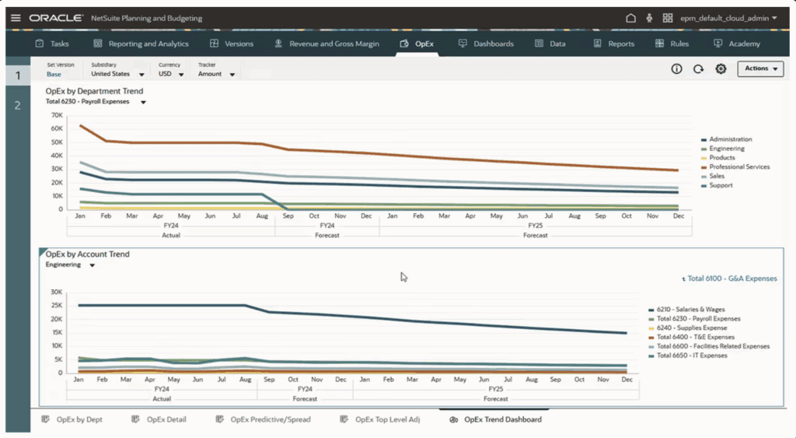Go to the Home icon
Screen dimensions: 796x438
click(x=630, y=19)
